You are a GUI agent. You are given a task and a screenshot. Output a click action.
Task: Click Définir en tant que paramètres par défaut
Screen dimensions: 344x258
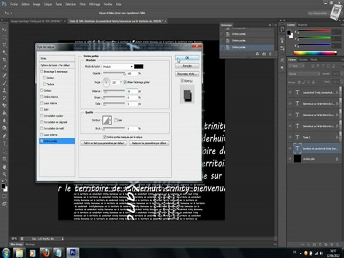104,143
